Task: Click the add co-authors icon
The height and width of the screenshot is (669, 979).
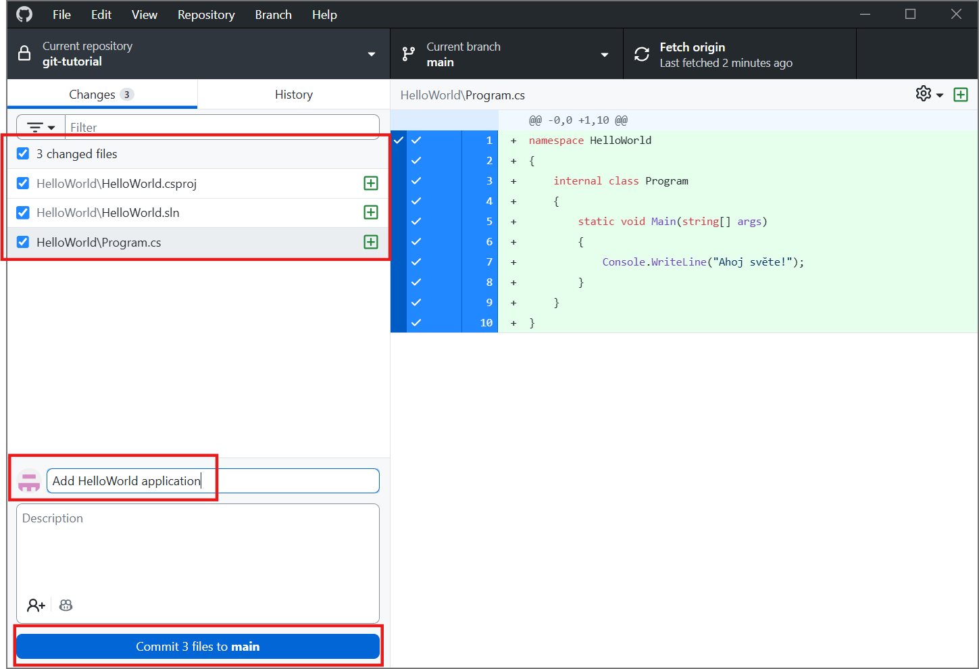Action: [x=36, y=605]
